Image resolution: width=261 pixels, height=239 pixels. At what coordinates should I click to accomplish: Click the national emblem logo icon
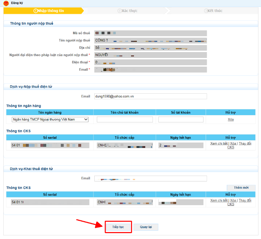tap(6, 3)
